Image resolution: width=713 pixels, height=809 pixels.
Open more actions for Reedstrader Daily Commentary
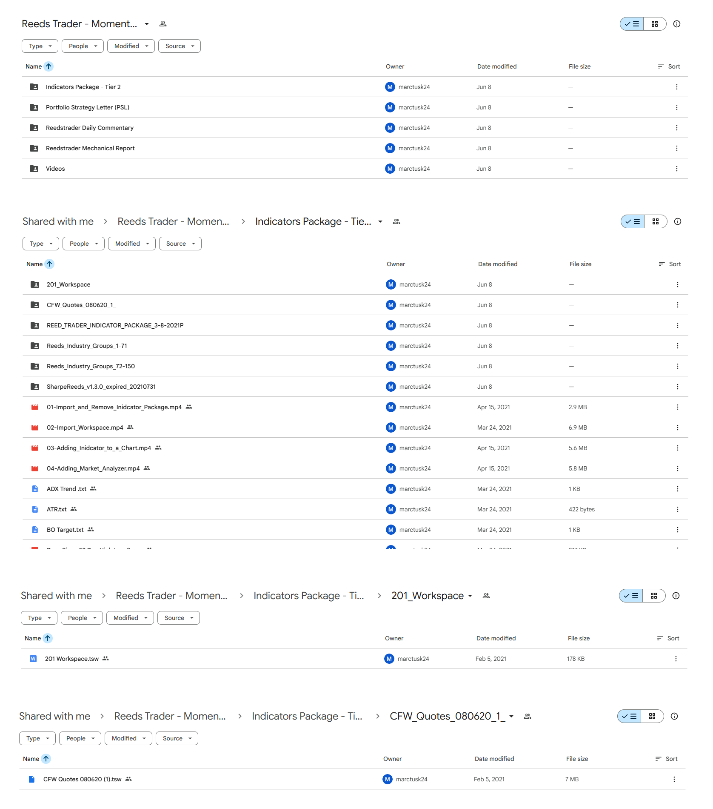point(676,128)
